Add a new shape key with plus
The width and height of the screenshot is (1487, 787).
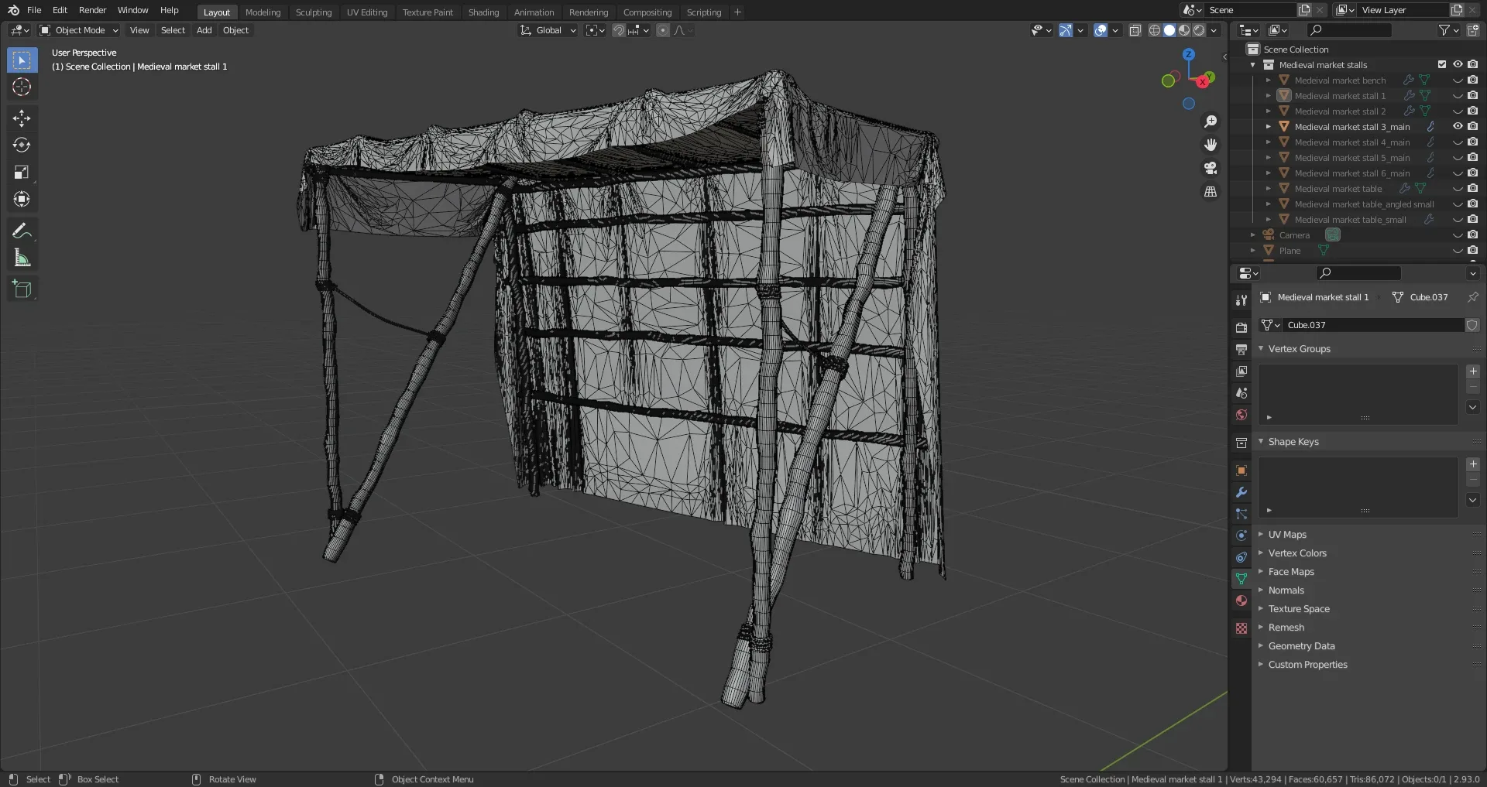coord(1473,464)
